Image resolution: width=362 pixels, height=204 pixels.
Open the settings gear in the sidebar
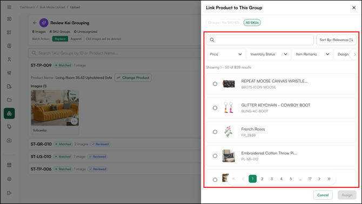pyautogui.click(x=9, y=179)
